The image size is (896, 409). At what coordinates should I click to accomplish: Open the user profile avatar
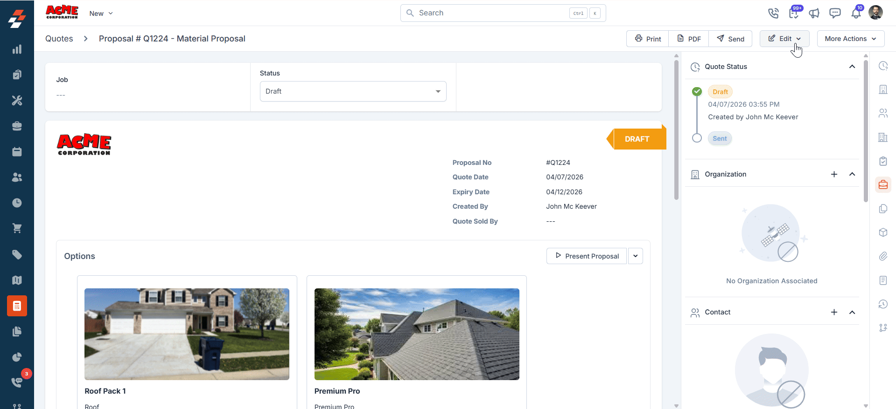point(875,13)
